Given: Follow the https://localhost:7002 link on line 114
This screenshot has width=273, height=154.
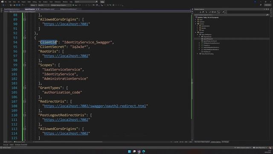Looking at the screenshot, I should click(x=66, y=133).
